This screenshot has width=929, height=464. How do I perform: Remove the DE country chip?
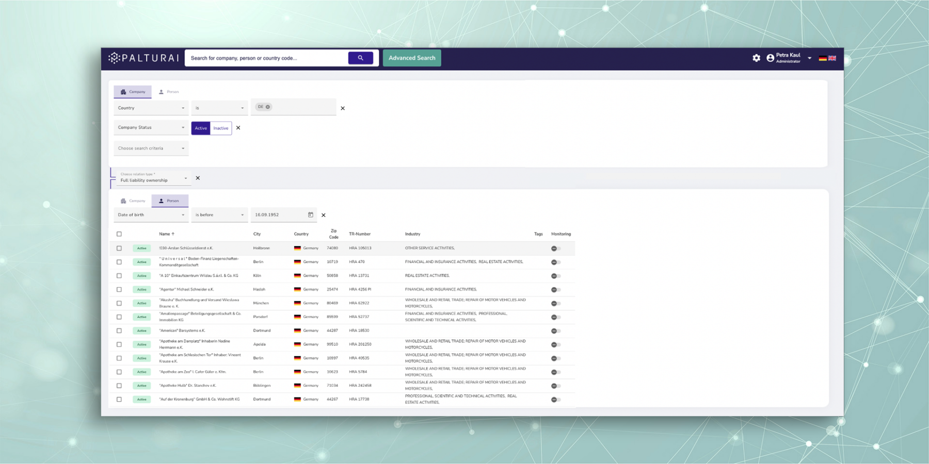268,107
